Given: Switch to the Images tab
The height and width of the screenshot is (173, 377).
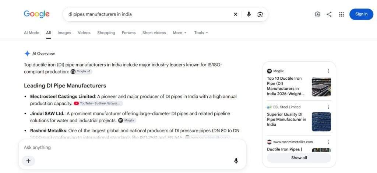Looking at the screenshot, I should (x=64, y=33).
